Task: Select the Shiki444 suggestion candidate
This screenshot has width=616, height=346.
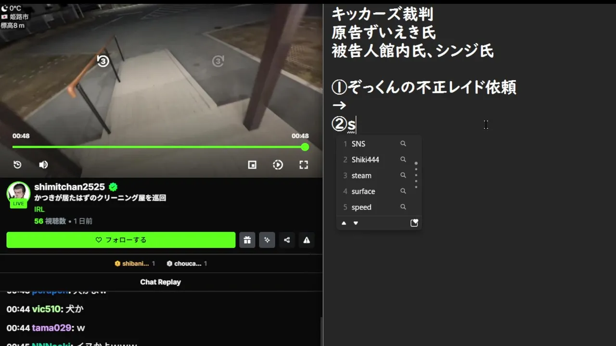Action: (x=365, y=160)
